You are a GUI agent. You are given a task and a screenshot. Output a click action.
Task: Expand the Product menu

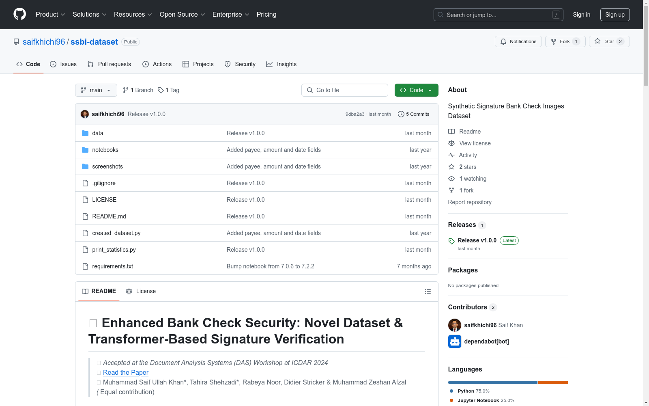pos(50,14)
